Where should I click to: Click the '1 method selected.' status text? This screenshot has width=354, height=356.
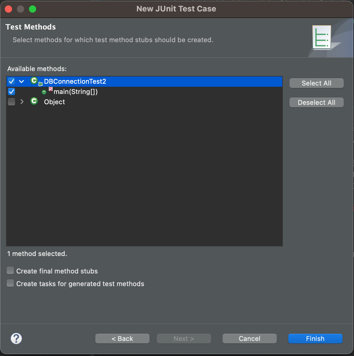click(x=37, y=254)
